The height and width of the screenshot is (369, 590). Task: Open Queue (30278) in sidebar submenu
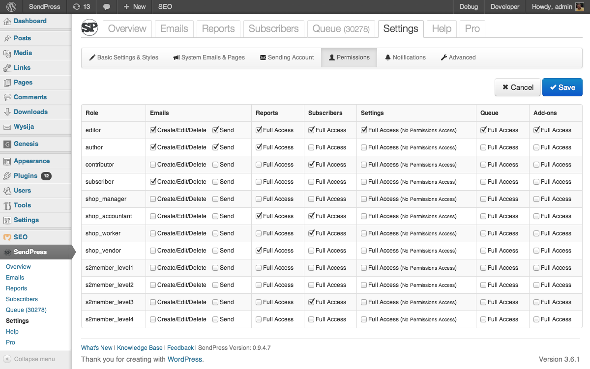[x=26, y=310]
